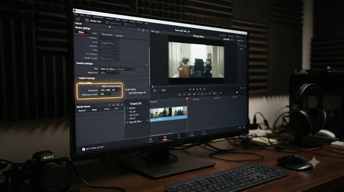Collapse the Render group in the Output list
This screenshot has height=192, width=344.
[x=127, y=108]
